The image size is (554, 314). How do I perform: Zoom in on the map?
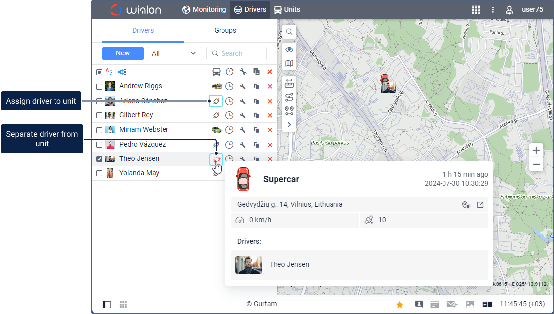[x=536, y=150]
